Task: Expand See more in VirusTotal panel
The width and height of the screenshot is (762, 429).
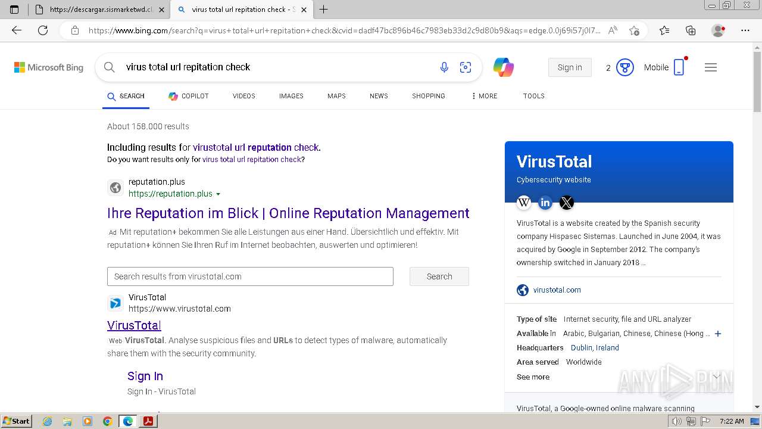Action: [x=533, y=377]
